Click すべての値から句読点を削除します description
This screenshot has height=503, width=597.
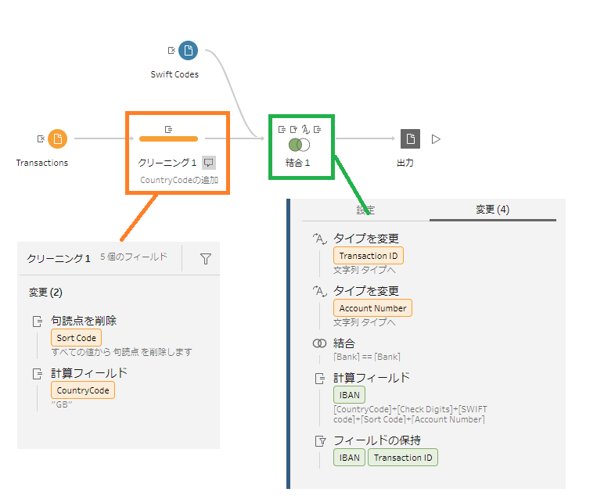[121, 352]
